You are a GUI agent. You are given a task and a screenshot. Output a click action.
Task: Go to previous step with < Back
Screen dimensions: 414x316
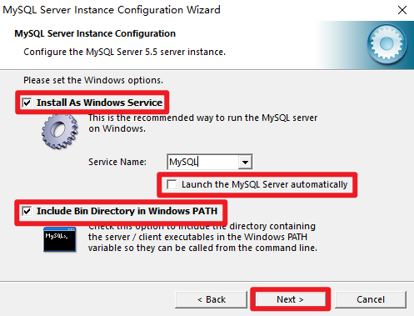tap(212, 299)
